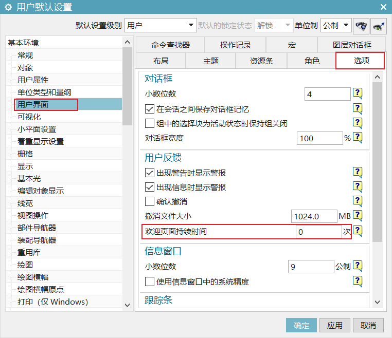Click the 应用 button

point(335,325)
